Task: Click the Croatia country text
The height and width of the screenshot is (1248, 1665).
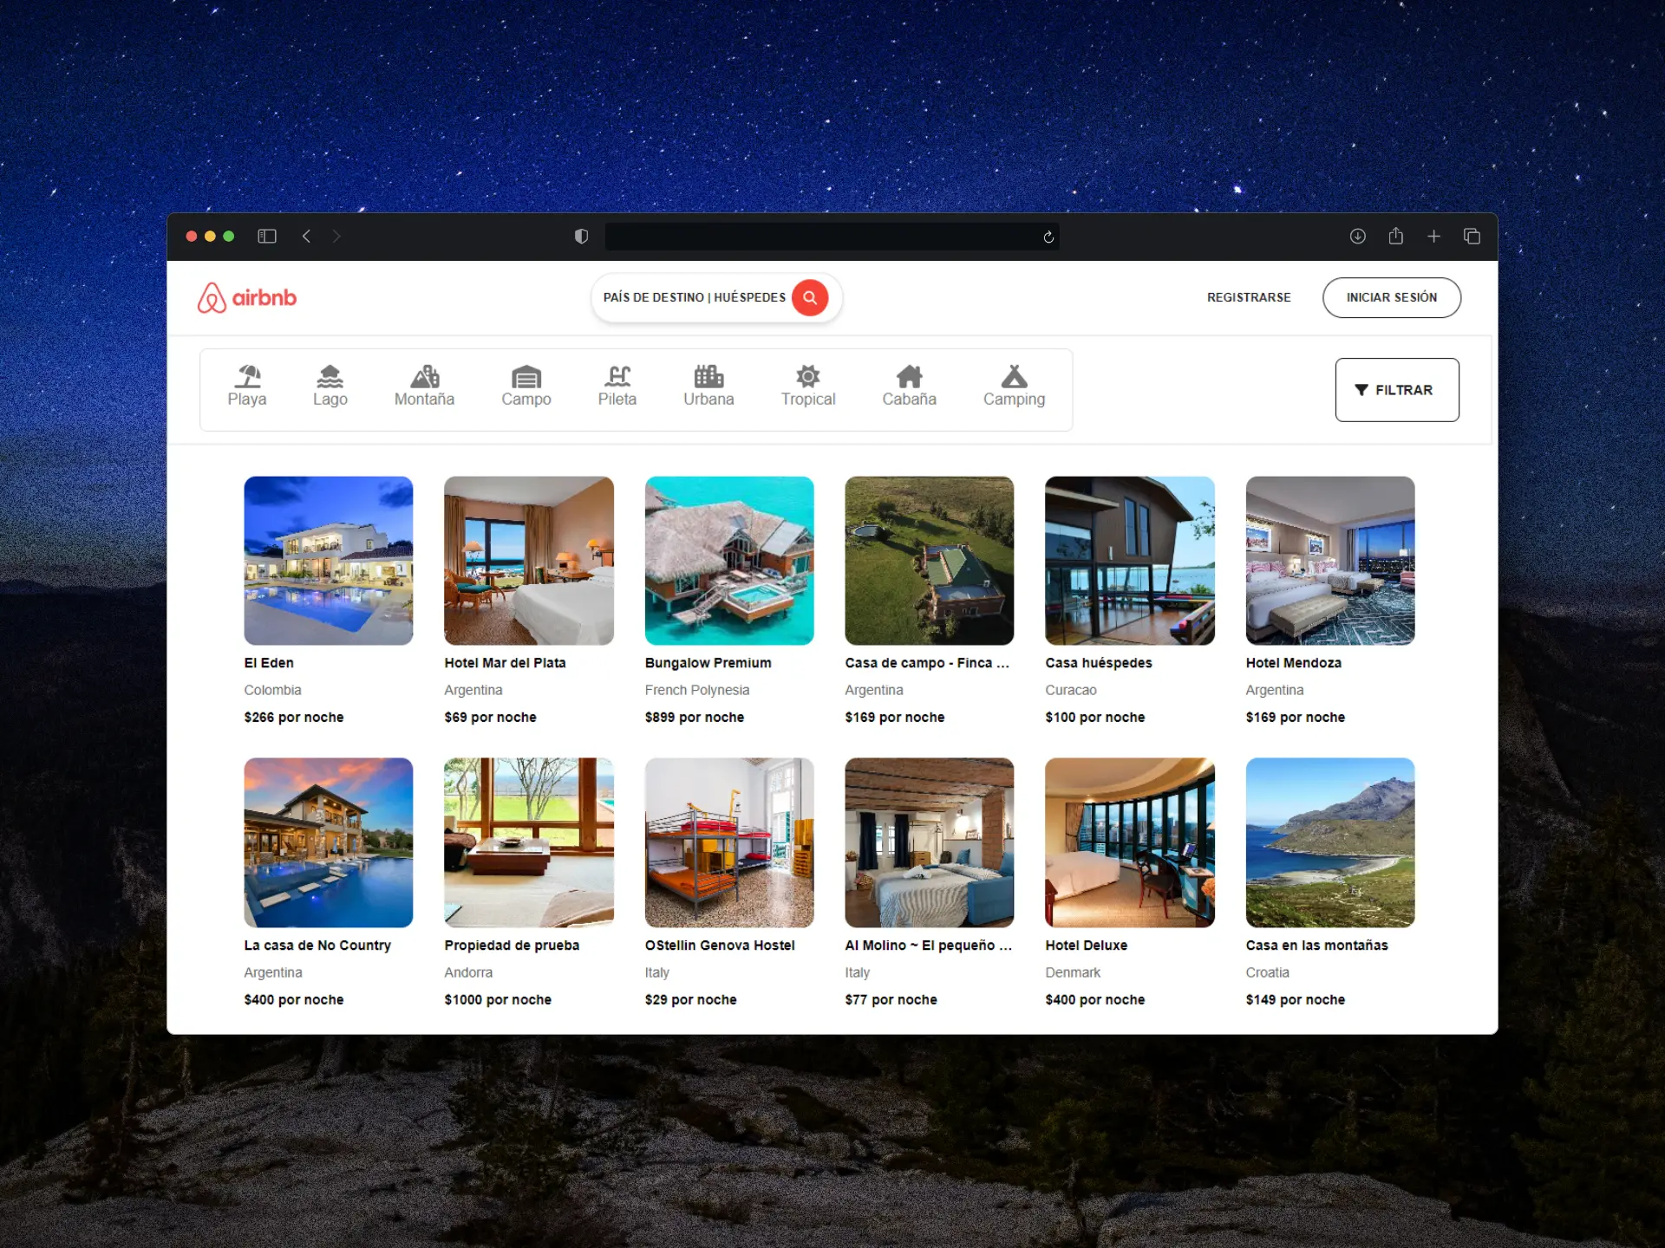Action: point(1268,973)
